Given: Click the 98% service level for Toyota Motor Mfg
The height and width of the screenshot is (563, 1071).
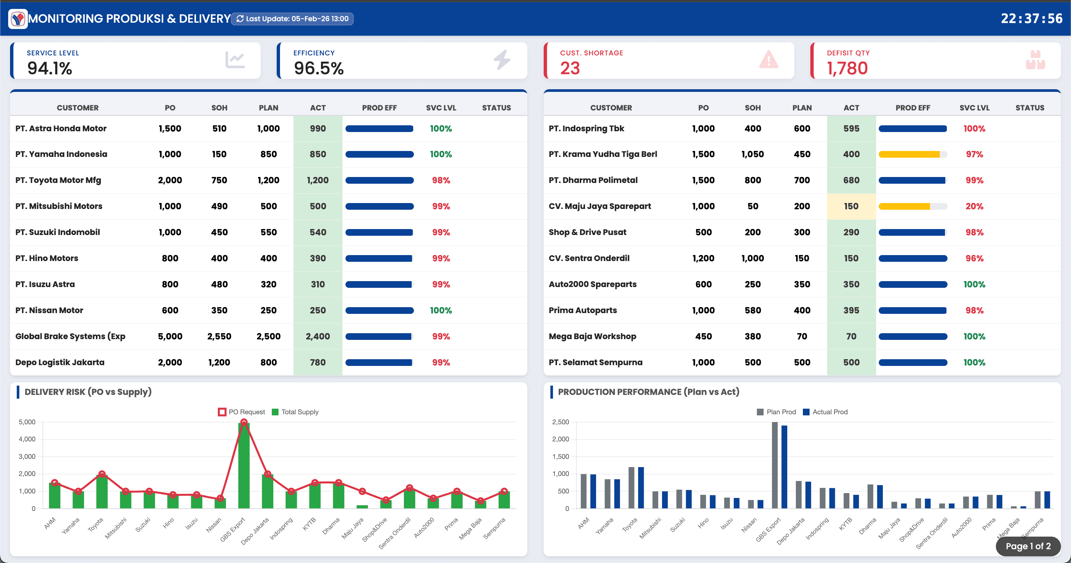Looking at the screenshot, I should click(441, 180).
